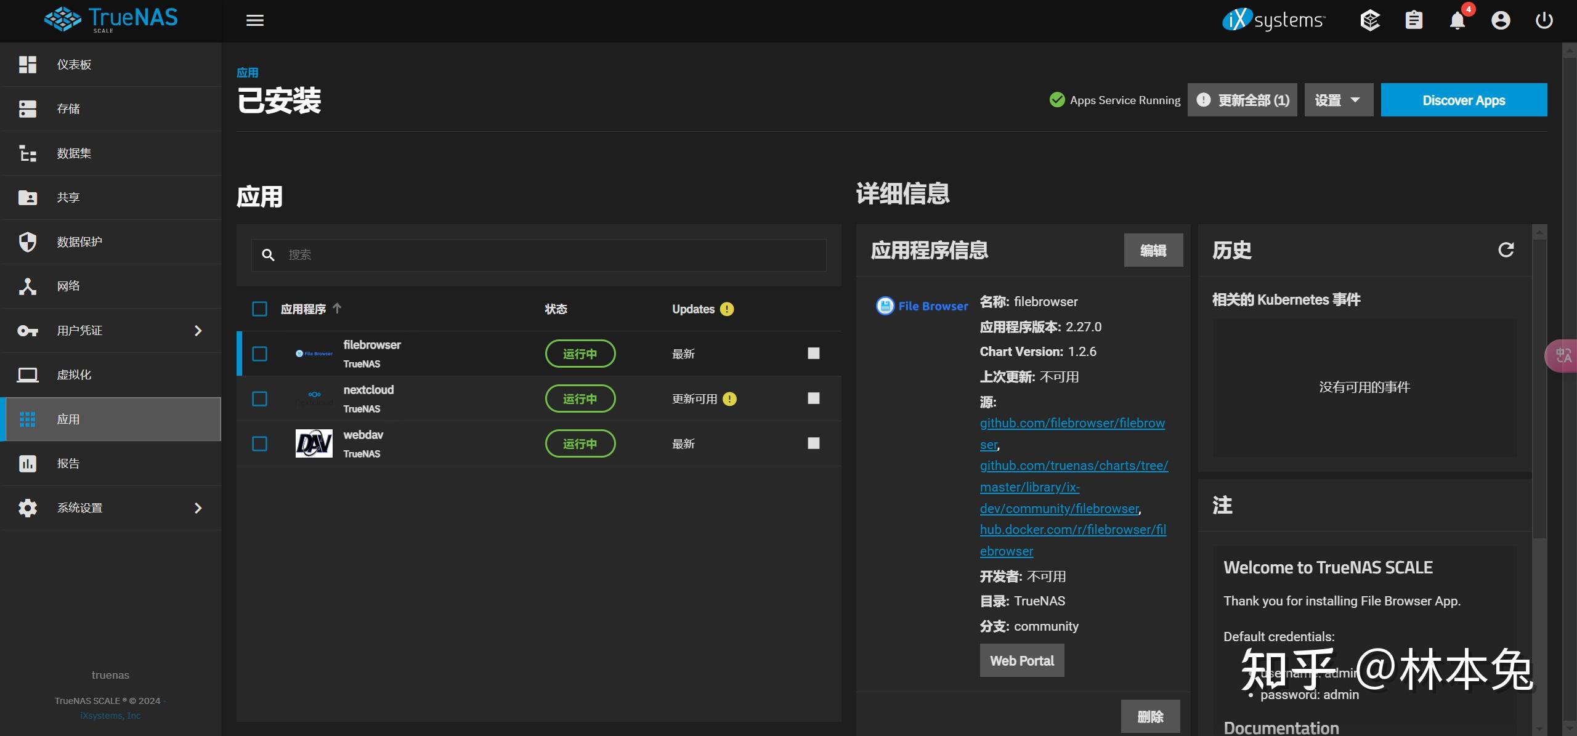Select the 网络 sidebar icon
The width and height of the screenshot is (1577, 736).
(27, 286)
